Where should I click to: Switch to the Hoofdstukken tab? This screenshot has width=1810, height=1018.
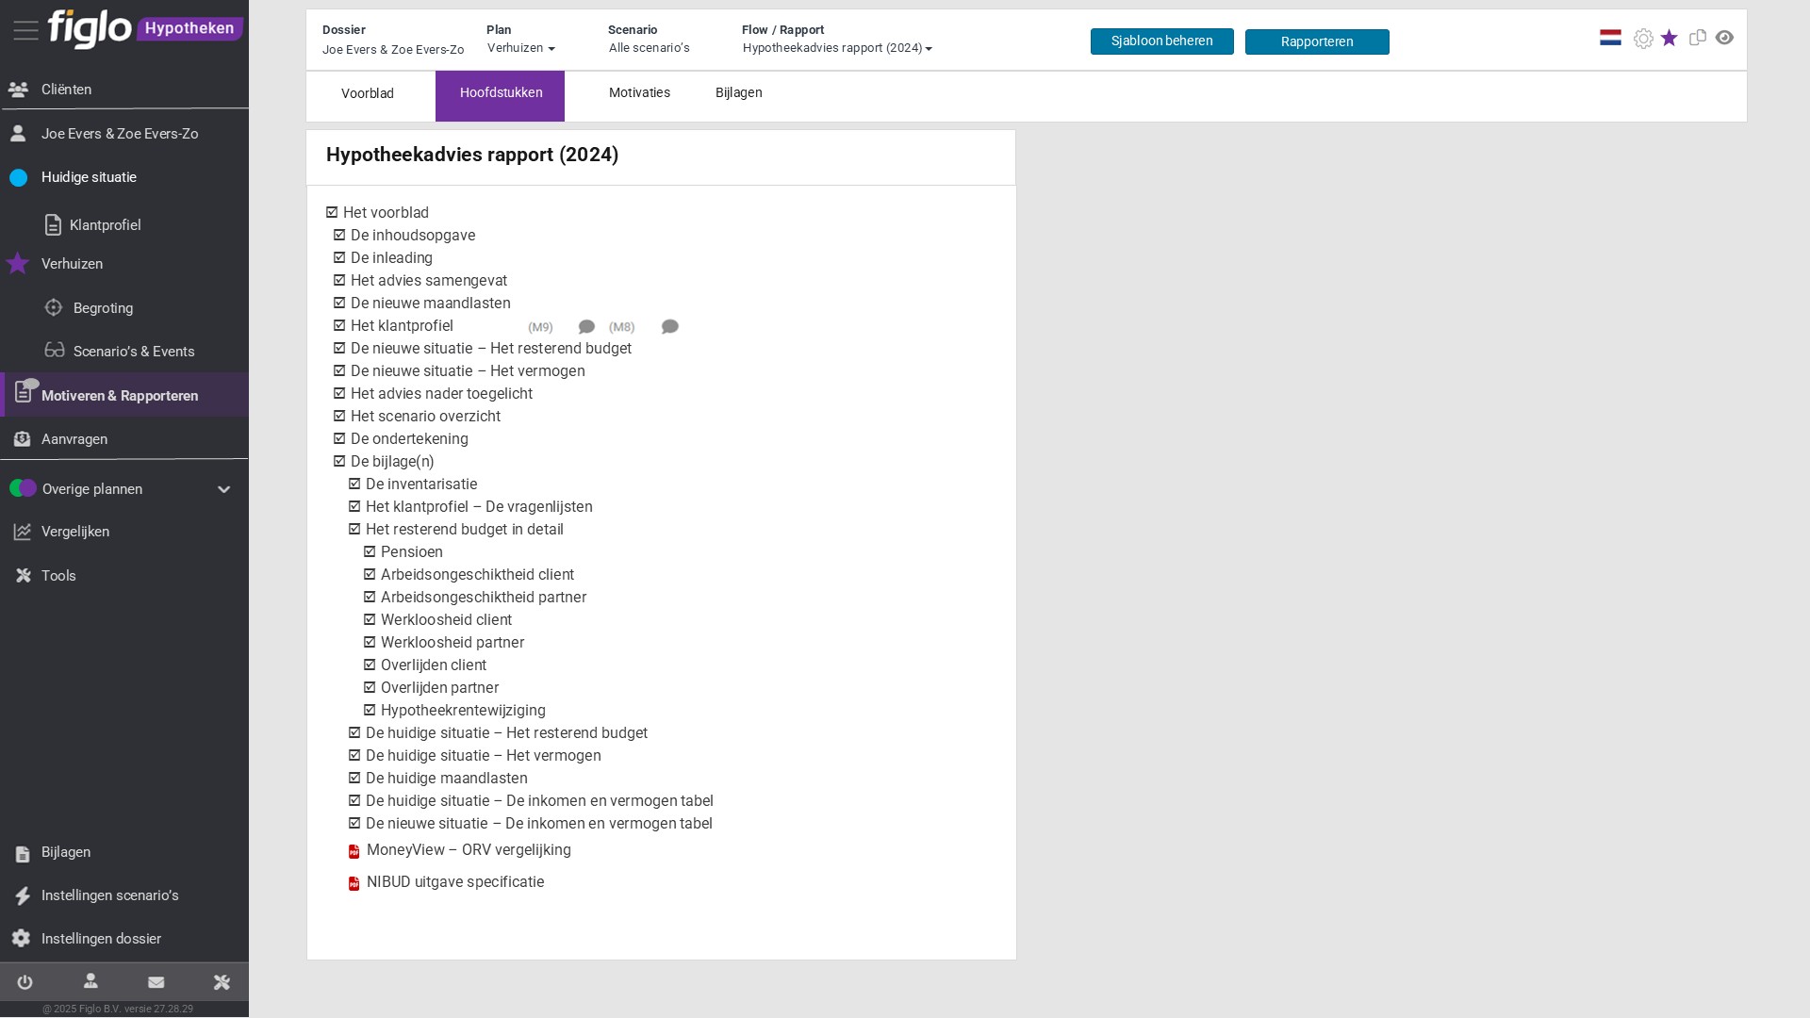click(501, 95)
